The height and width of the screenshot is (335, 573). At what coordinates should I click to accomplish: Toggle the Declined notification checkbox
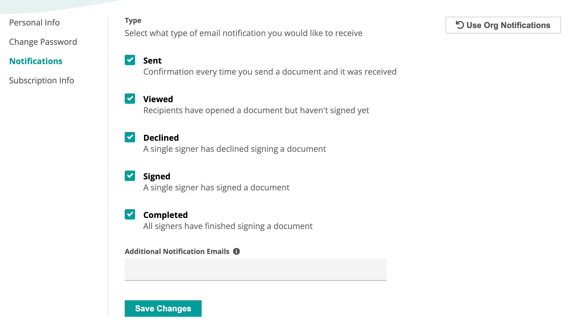[x=130, y=137]
